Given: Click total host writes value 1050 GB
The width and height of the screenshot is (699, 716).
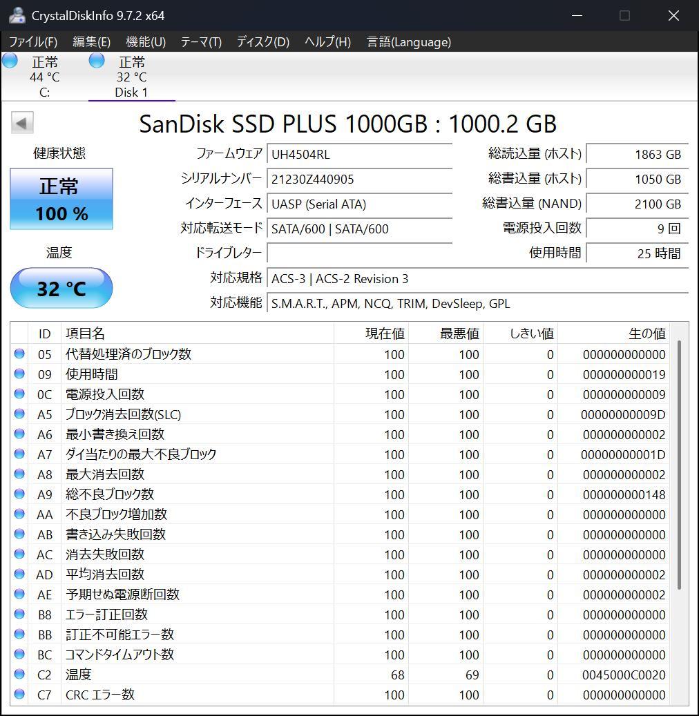Looking at the screenshot, I should click(637, 179).
